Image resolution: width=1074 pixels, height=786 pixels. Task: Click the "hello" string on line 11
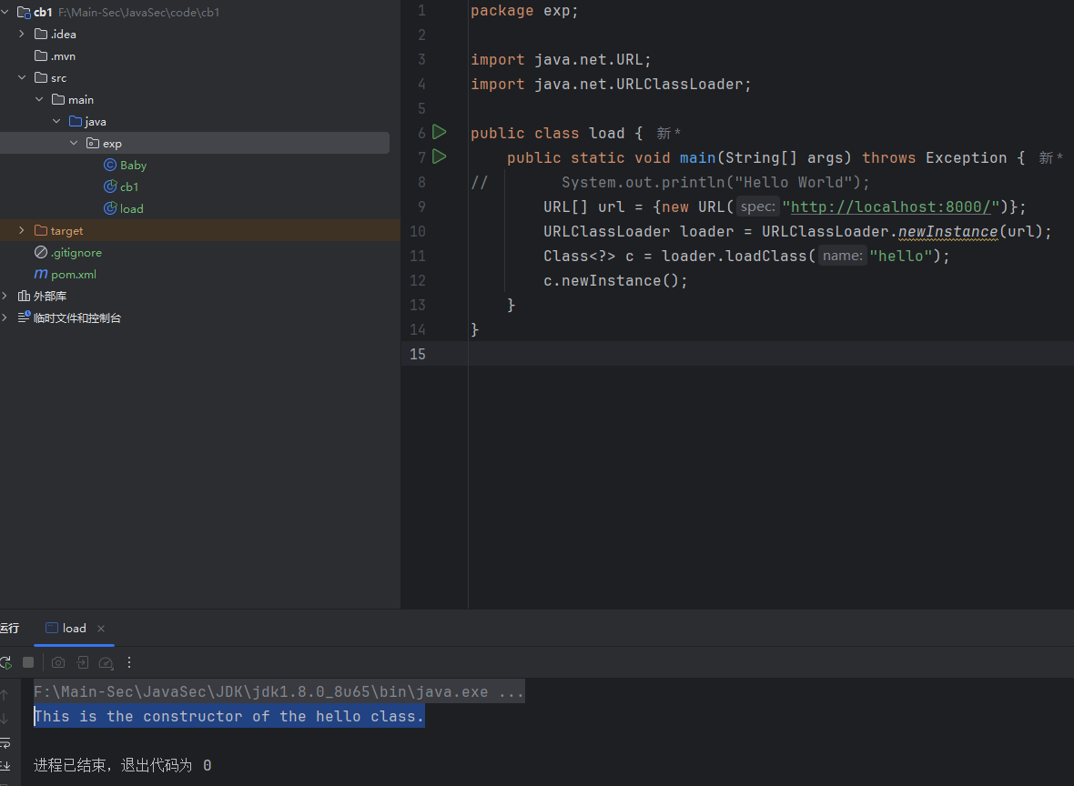pos(901,256)
